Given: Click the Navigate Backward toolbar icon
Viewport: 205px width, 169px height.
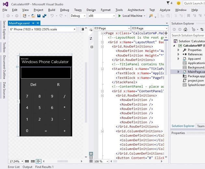Looking at the screenshot, I should coord(8,16).
